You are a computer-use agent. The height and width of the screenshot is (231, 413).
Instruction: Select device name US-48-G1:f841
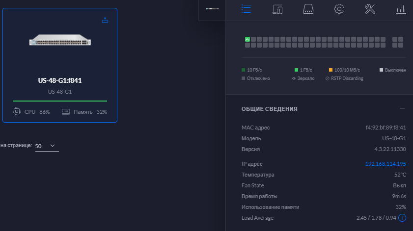tap(60, 80)
